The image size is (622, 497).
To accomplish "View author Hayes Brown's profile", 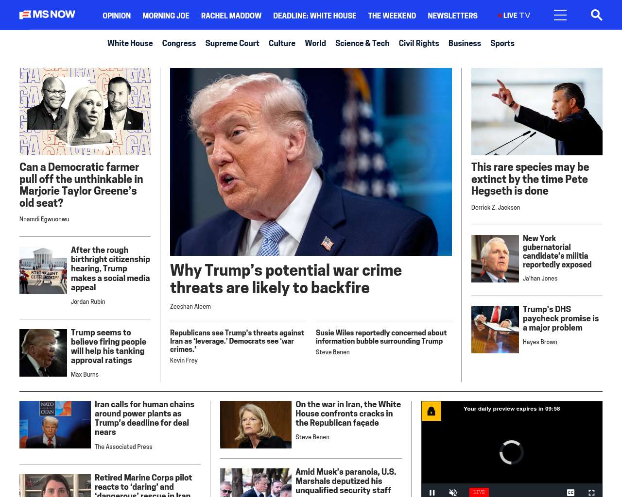I will pos(540,342).
